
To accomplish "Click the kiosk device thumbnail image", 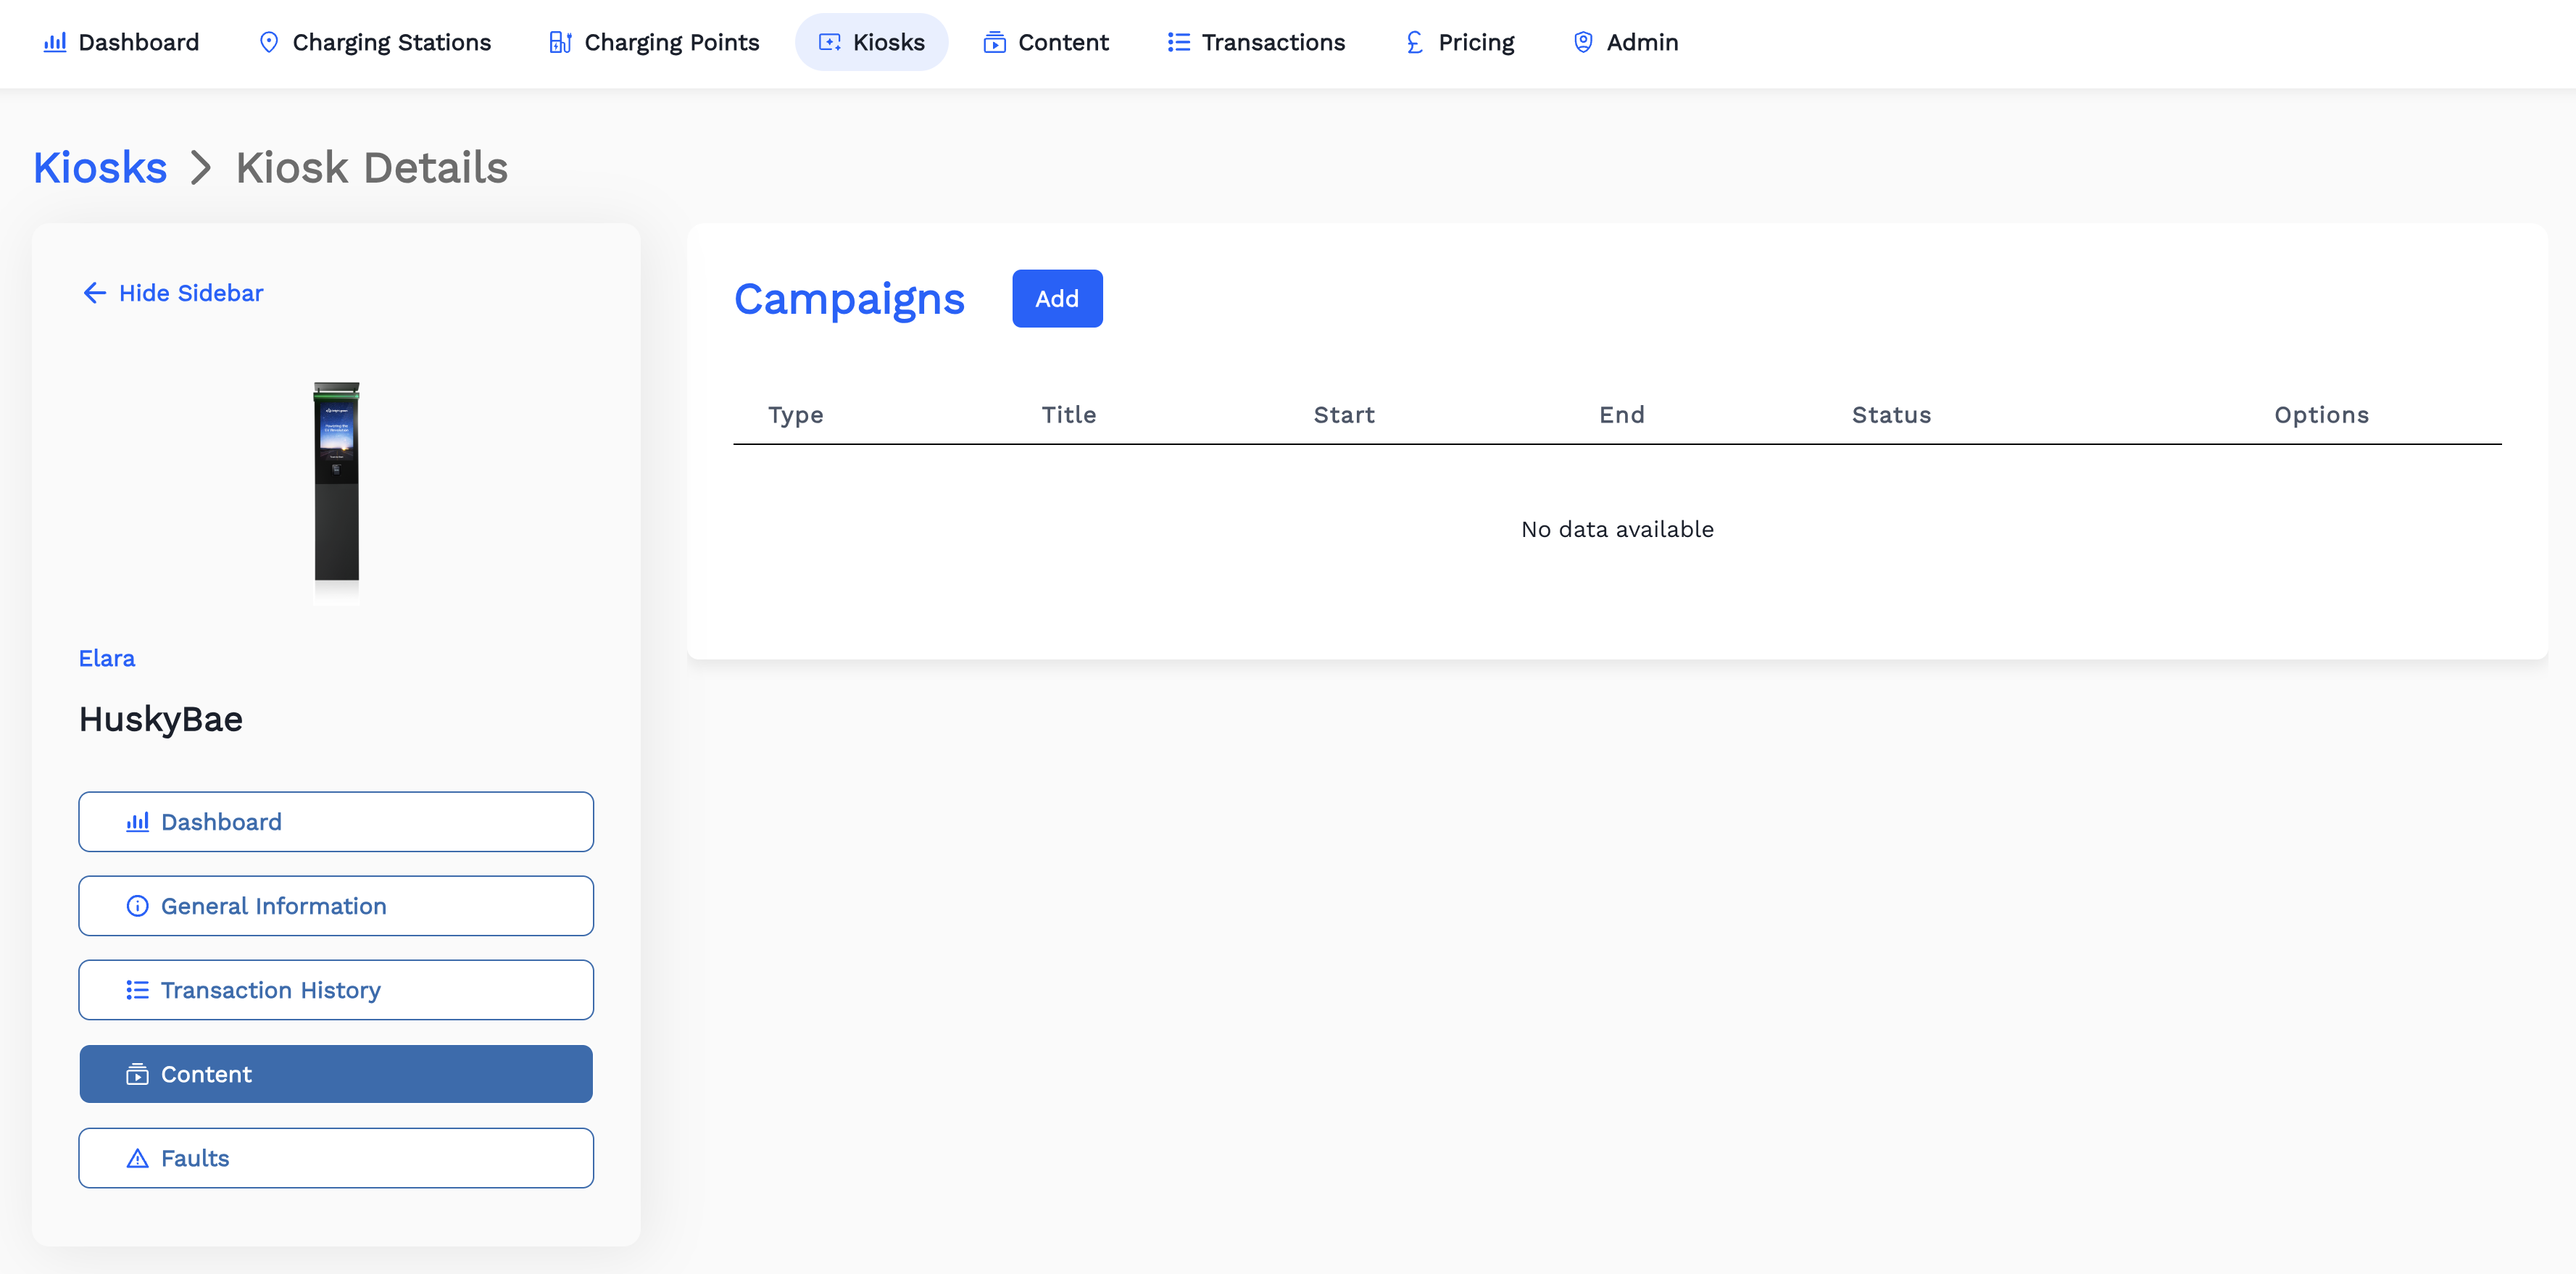I will [x=337, y=483].
